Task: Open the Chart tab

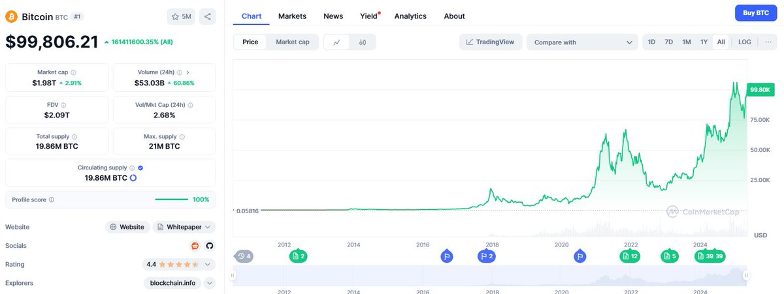Action: pyautogui.click(x=252, y=16)
